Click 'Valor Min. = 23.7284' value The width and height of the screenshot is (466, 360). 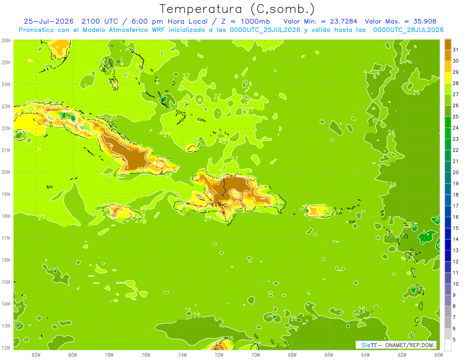coord(320,21)
